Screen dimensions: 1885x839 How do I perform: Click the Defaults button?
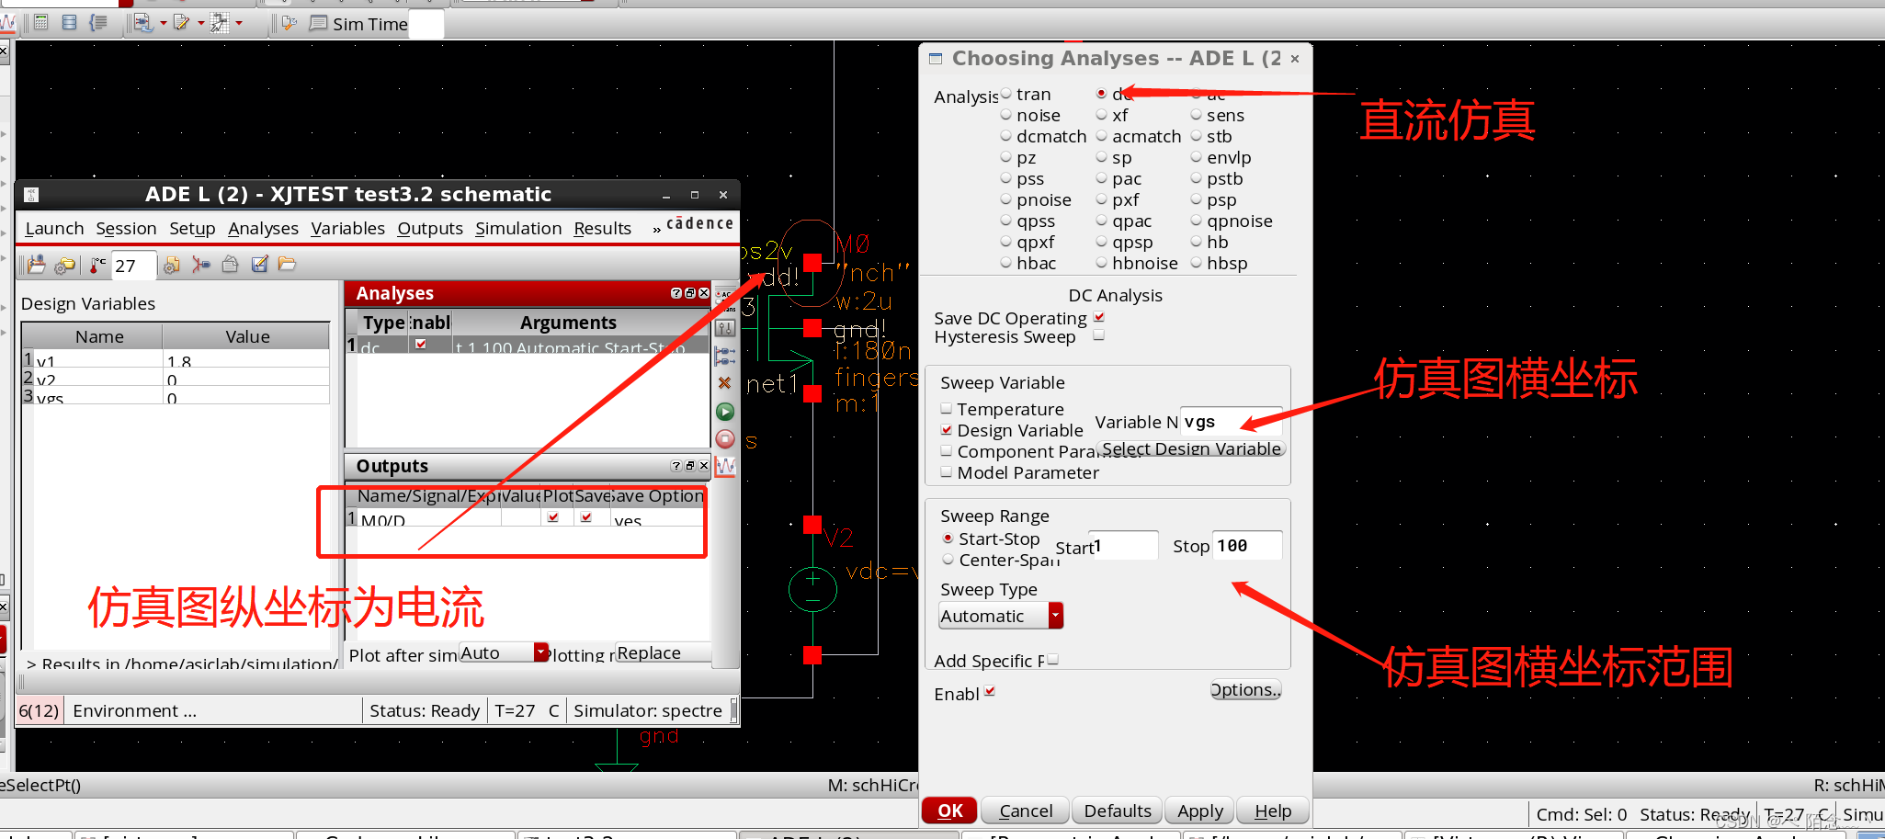coord(1118,811)
